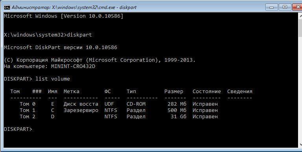This screenshot has width=302, height=152.
Task: Maximize the cmd.exe window
Action: 285,7
